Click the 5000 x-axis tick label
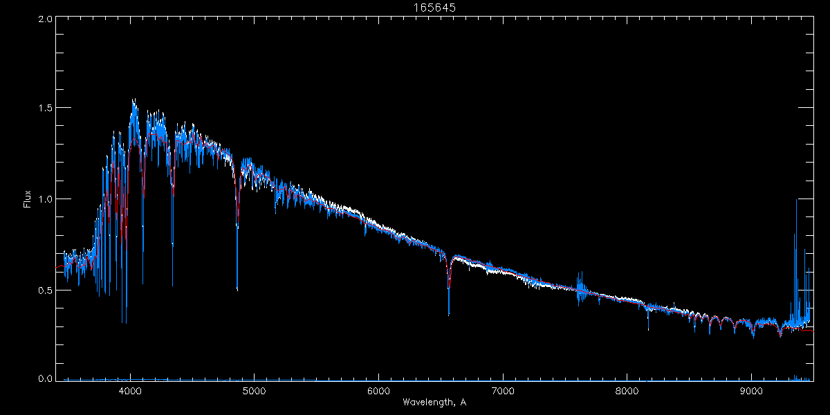Viewport: 830px width, 415px height. 254,390
